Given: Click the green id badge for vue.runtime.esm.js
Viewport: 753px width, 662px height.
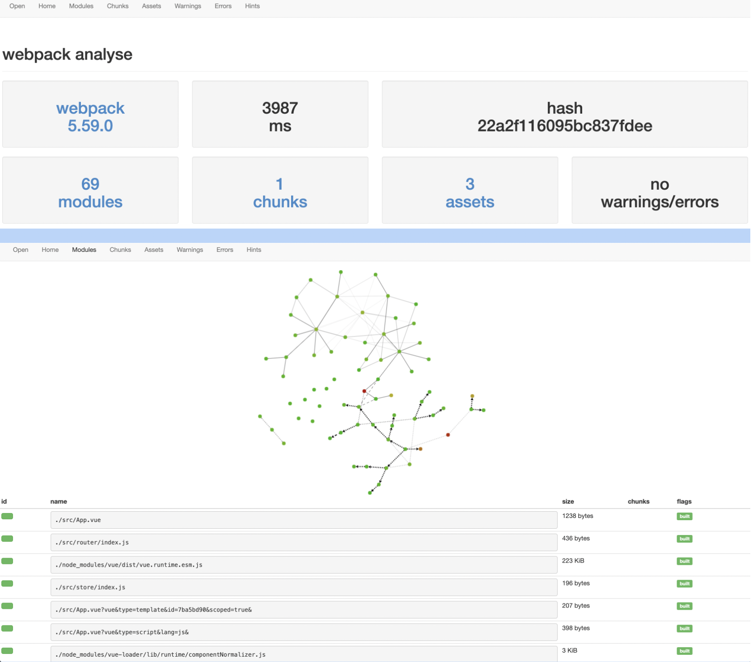Looking at the screenshot, I should [x=7, y=561].
